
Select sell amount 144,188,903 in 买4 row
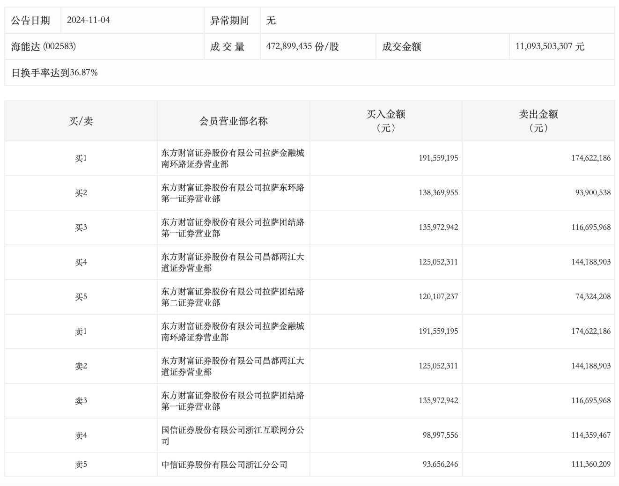click(x=591, y=262)
